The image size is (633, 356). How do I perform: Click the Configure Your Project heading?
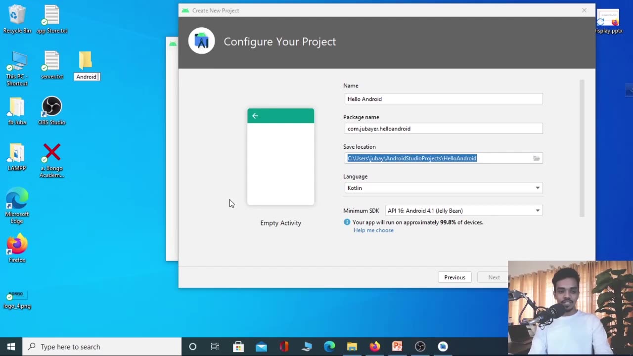click(x=280, y=42)
